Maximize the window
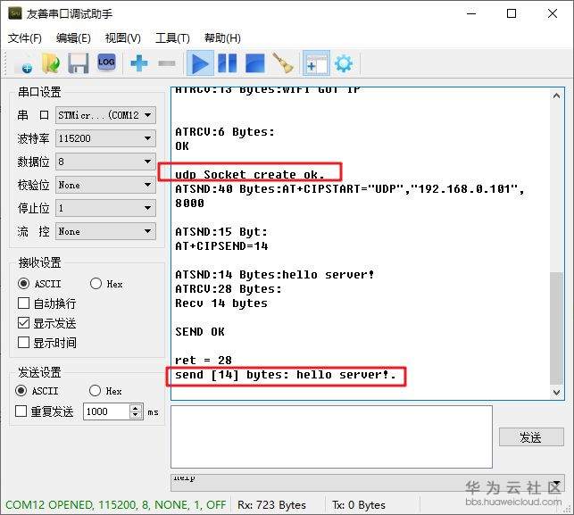 pyautogui.click(x=512, y=13)
